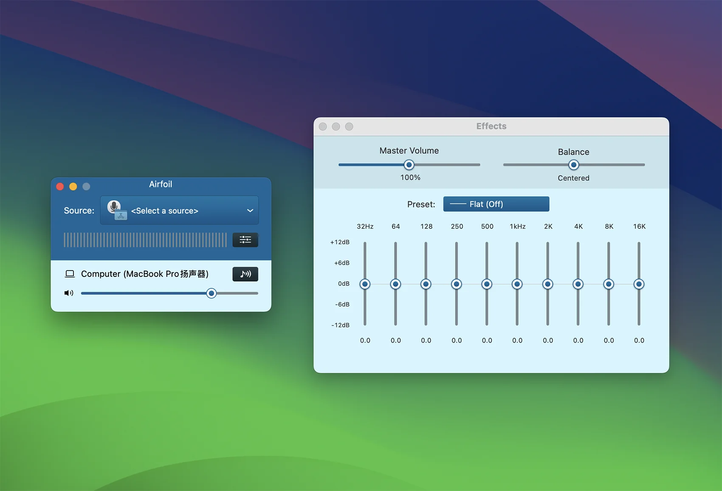Click the source microphone app icon
722x491 pixels.
point(117,210)
